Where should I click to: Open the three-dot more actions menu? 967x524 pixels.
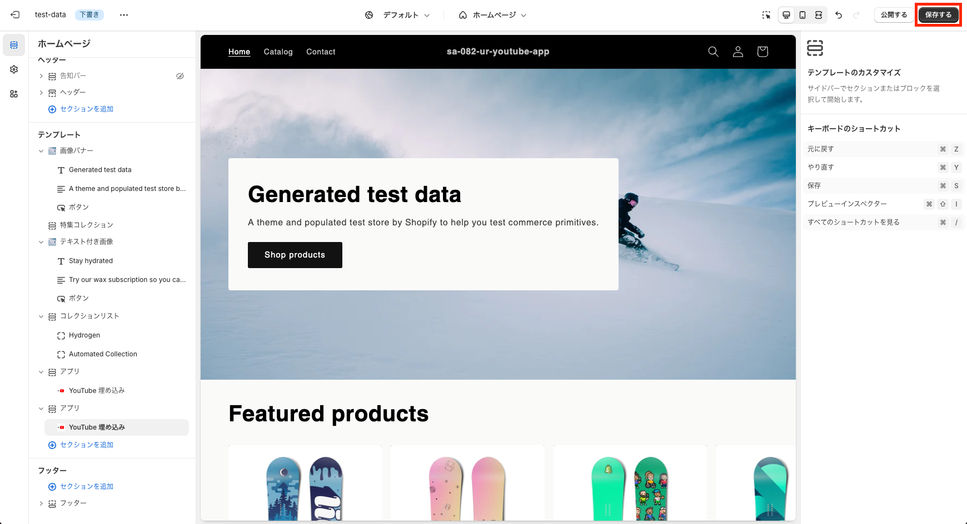click(x=124, y=15)
